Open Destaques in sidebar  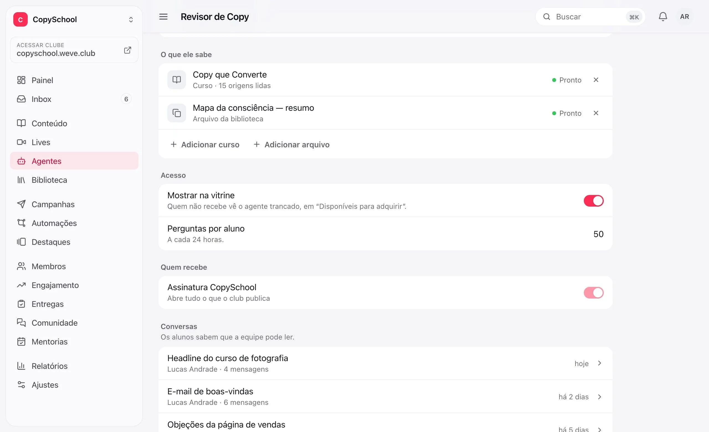click(74, 242)
